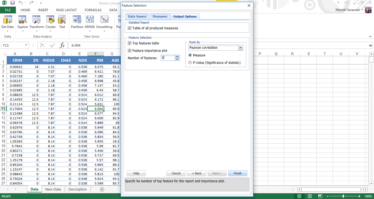Switch to the Measures tab
The width and height of the screenshot is (374, 199).
coord(160,16)
